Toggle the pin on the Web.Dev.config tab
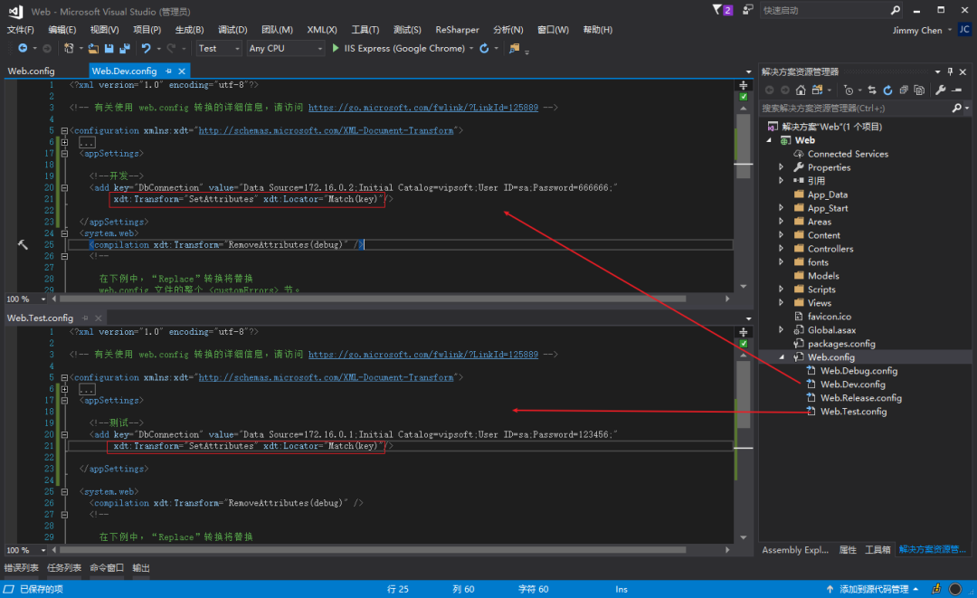This screenshot has width=977, height=598. [x=168, y=71]
